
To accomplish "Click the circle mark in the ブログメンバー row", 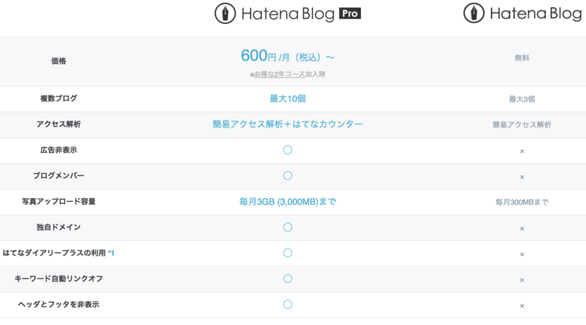I will click(288, 175).
